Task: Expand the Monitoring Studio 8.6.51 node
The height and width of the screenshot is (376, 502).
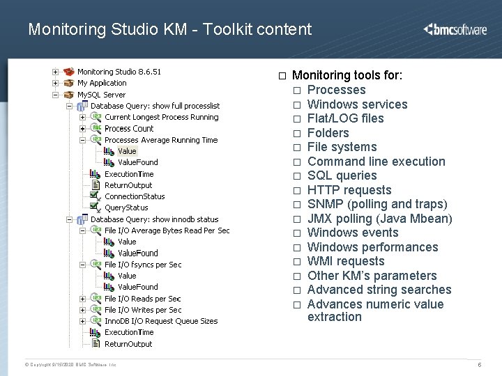Action: click(x=55, y=72)
